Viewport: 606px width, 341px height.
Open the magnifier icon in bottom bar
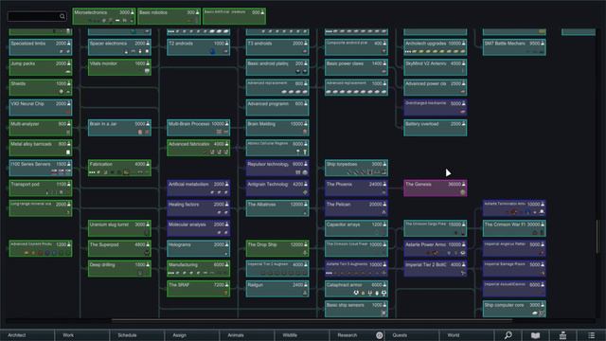coord(508,335)
